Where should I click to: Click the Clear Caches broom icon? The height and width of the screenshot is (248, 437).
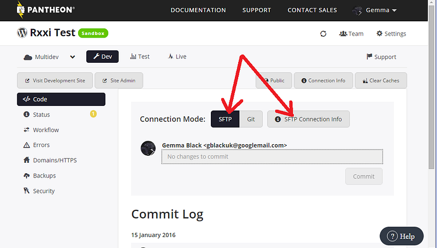click(x=365, y=81)
